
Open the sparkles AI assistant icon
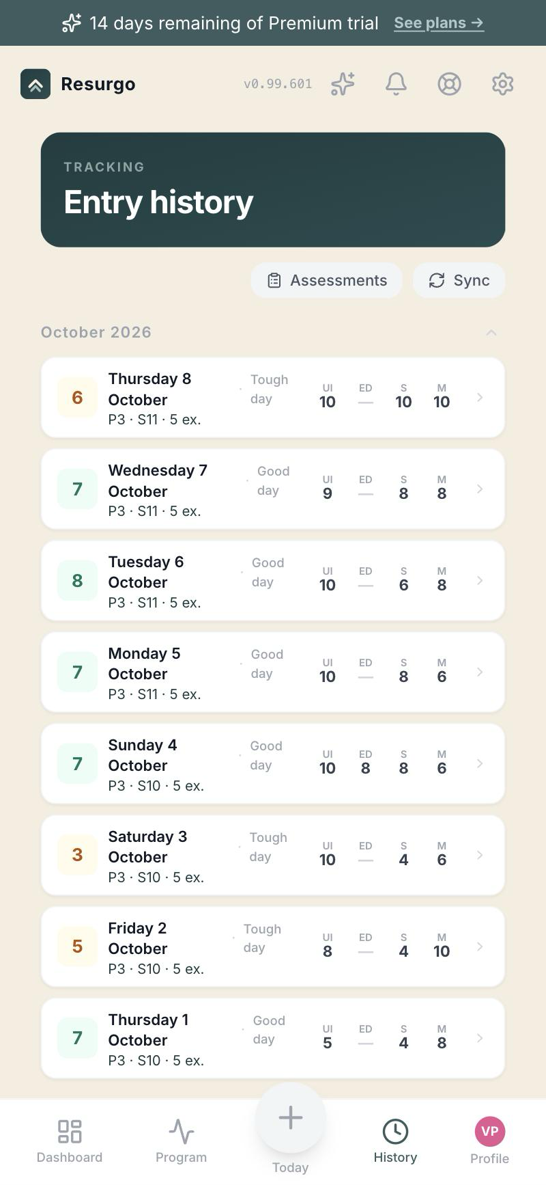tap(343, 84)
